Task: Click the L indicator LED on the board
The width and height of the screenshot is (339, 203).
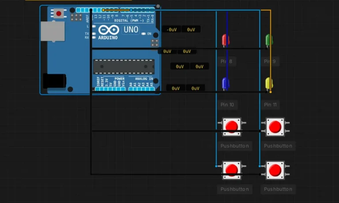Action: coord(94,26)
